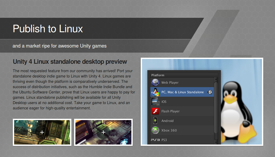Screen dimensions: 275x157
Task: Click the Tux icon beside PC, Mac & Linux Standalone
Action: tap(155, 92)
